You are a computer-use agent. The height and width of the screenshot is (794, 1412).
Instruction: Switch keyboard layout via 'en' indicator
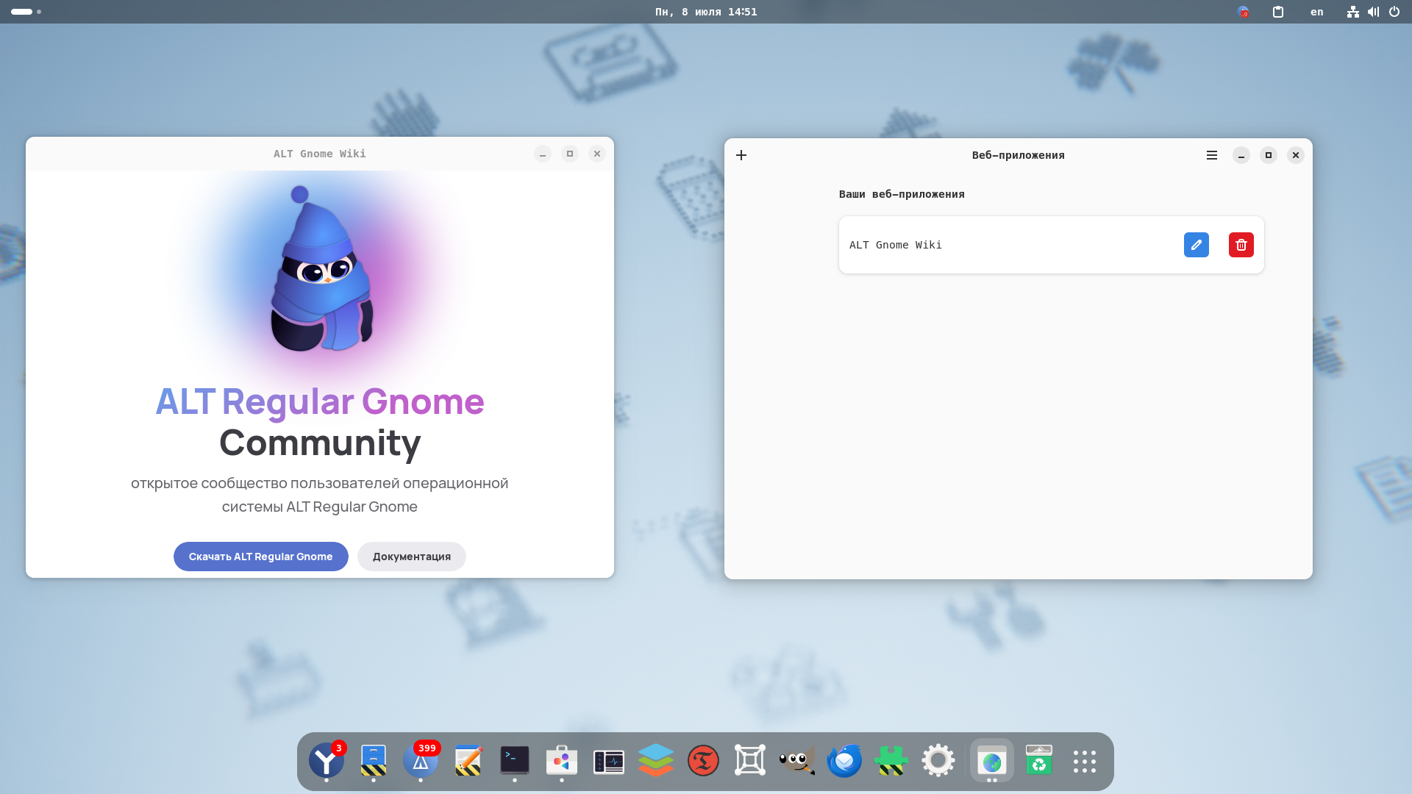(1317, 12)
